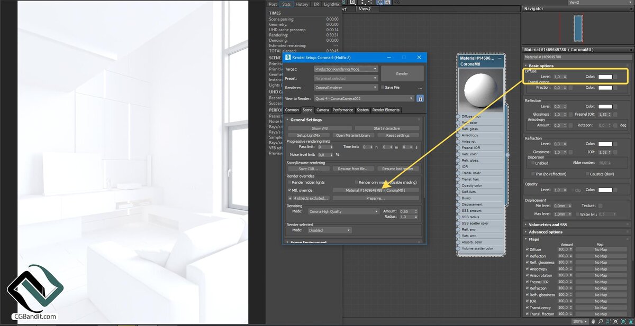Click the Reset settings button
Viewport: 635px width, 326px height.
[x=398, y=135]
